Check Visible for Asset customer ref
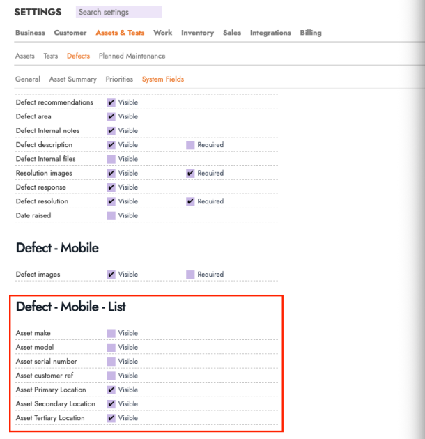Viewport: 425px width, 439px height. [111, 376]
